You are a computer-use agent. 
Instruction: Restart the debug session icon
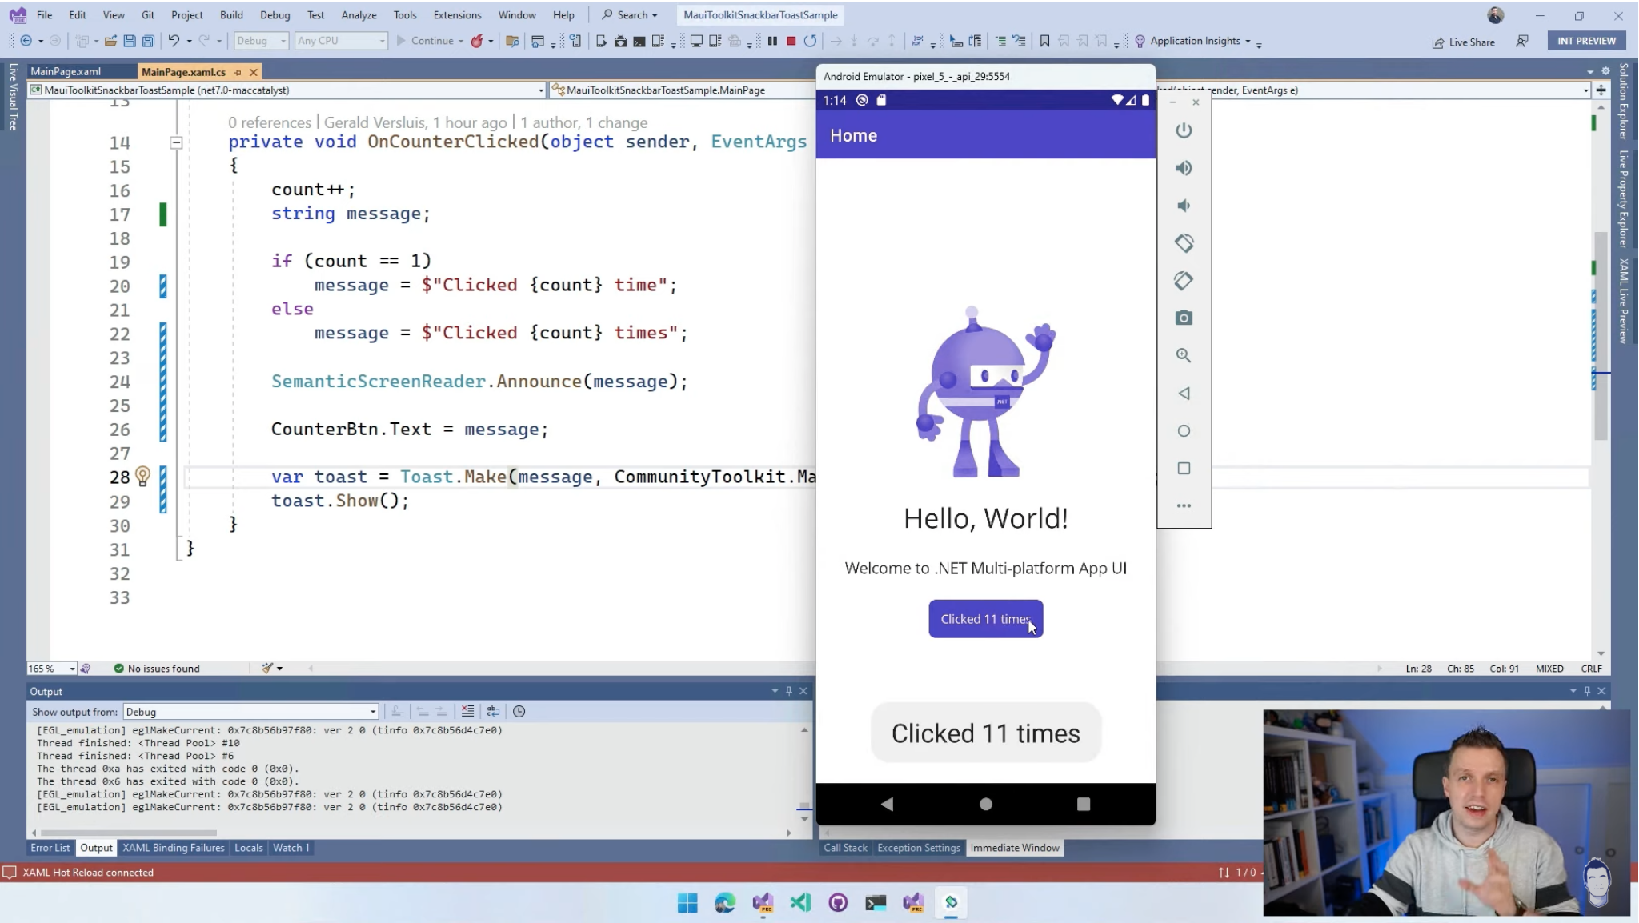(811, 41)
